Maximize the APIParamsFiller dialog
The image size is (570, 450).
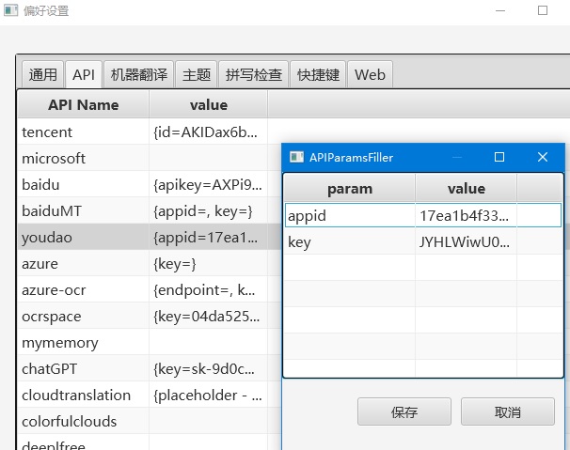(x=499, y=157)
